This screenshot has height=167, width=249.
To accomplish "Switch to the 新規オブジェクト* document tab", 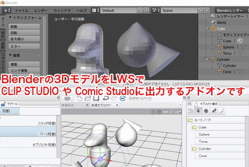I will tap(105, 105).
